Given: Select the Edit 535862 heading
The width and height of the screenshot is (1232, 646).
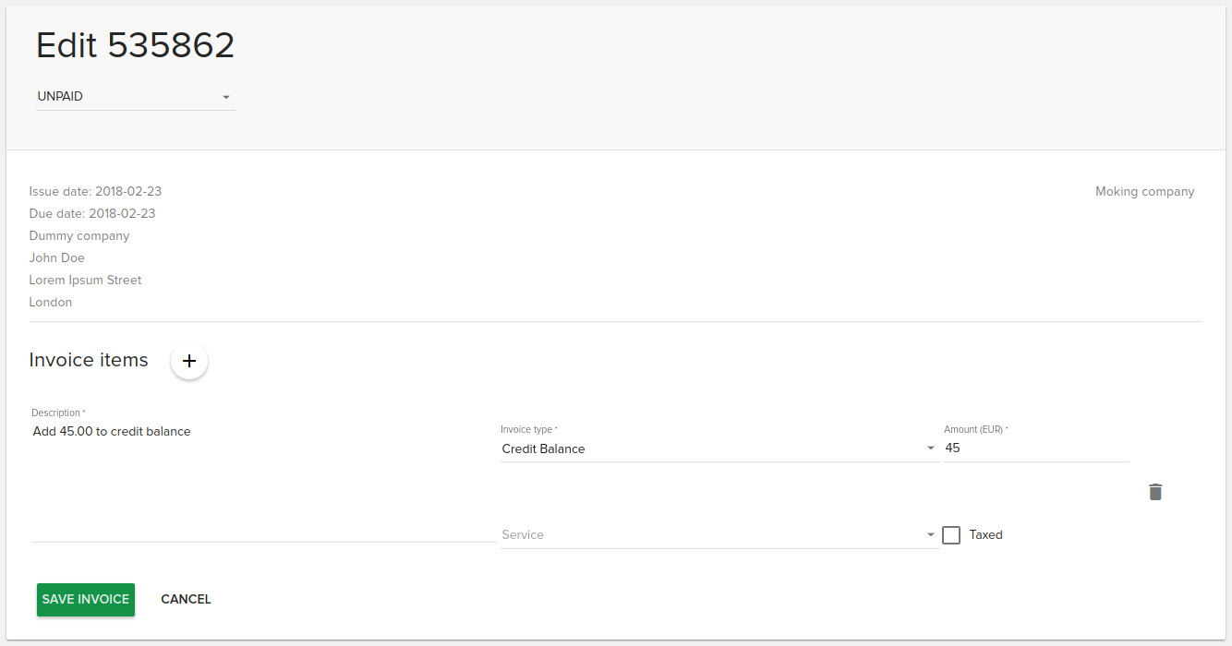Looking at the screenshot, I should pyautogui.click(x=135, y=44).
